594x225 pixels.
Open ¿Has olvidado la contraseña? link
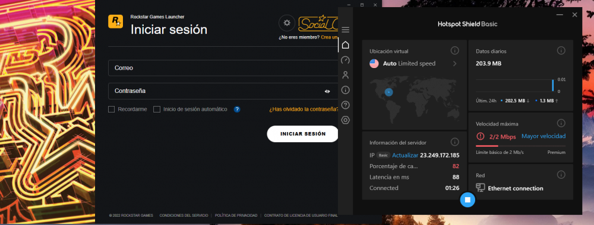click(x=304, y=110)
